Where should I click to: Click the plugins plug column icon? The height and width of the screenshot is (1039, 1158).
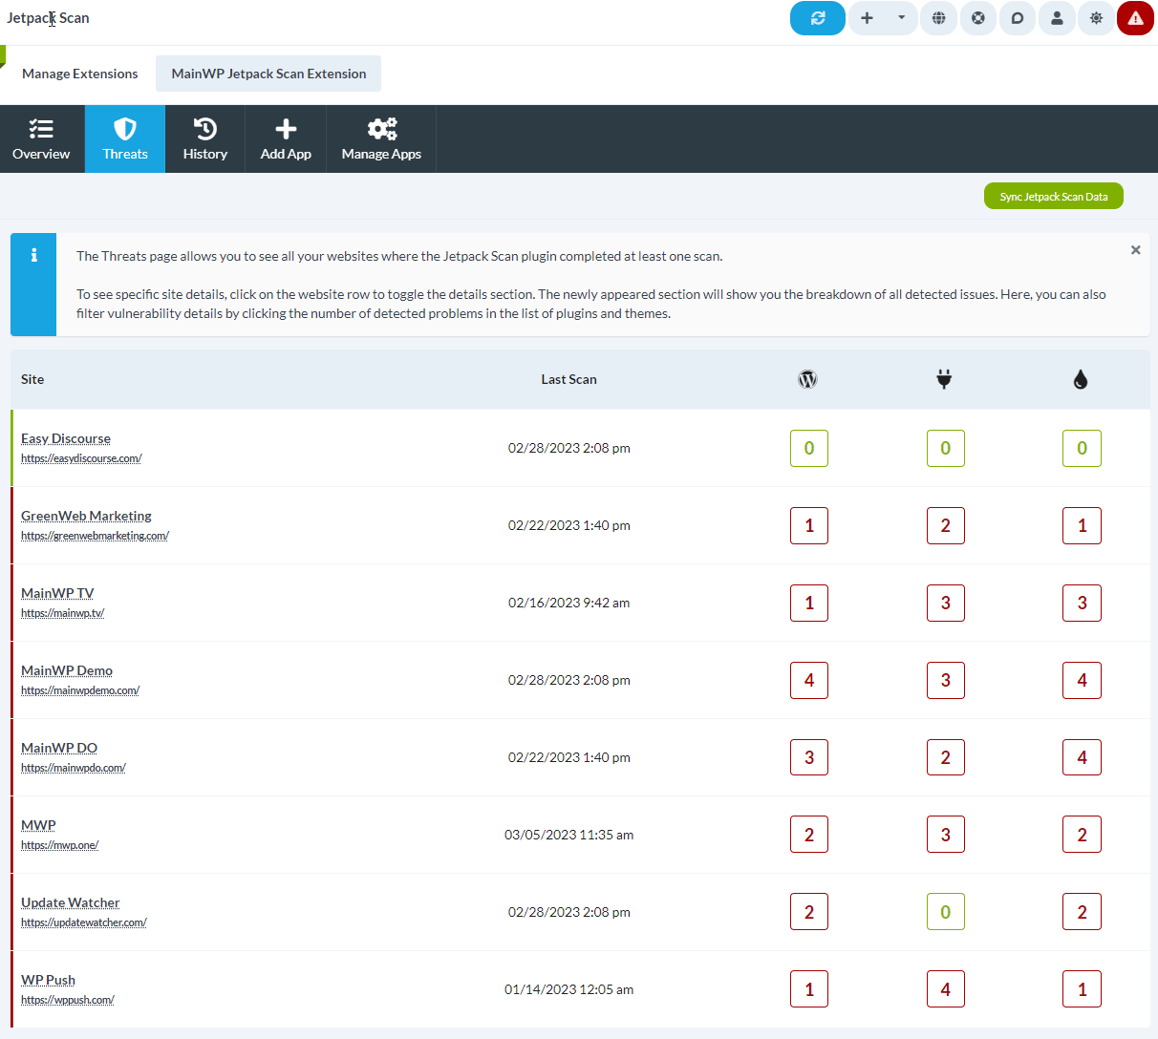(944, 379)
